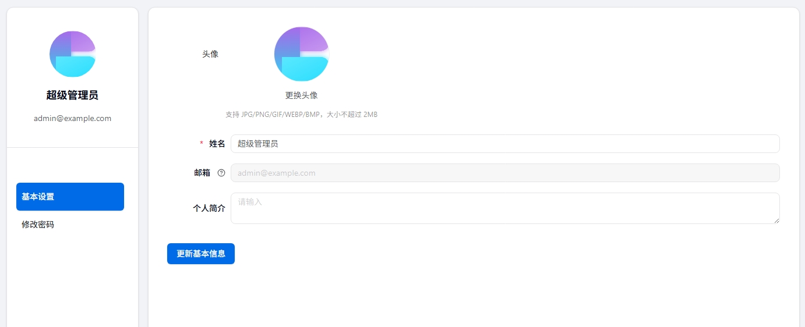
Task: Open the 基本设置 menu item
Action: 70,197
